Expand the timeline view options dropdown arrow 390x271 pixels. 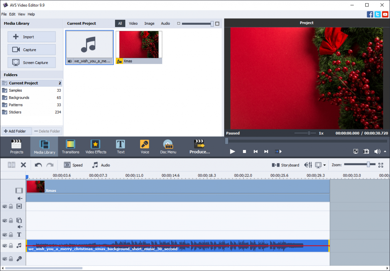click(324, 165)
